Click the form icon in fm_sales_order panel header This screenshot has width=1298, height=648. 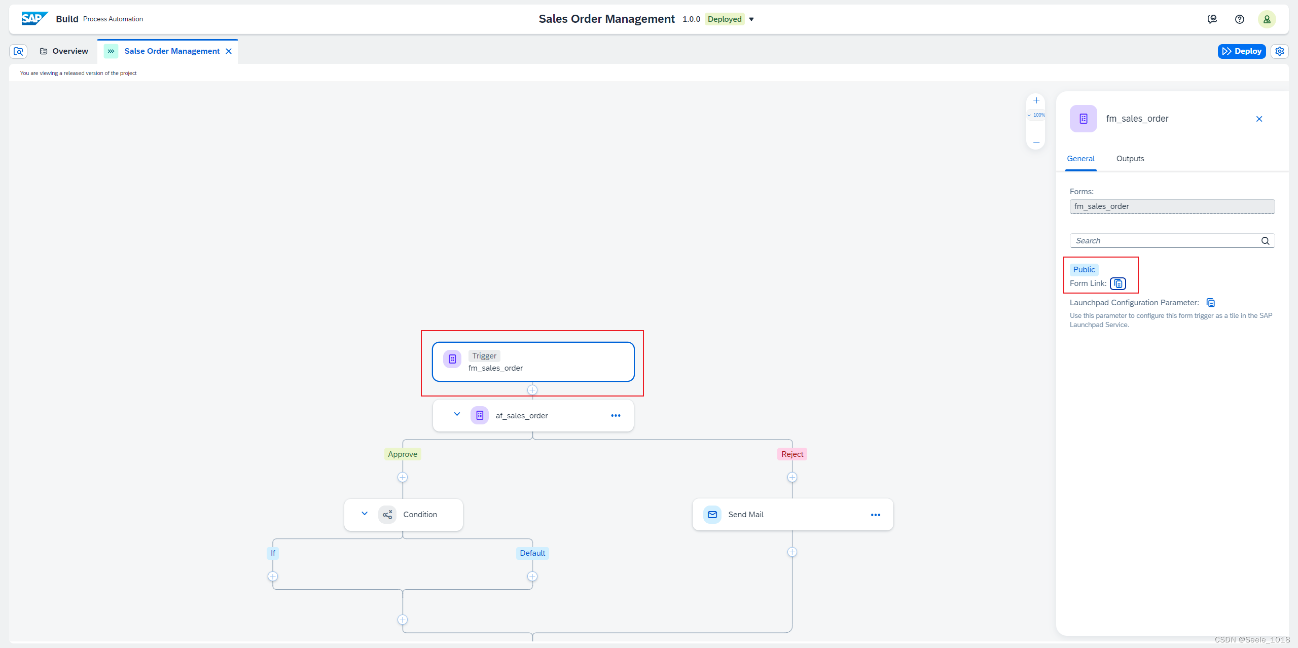1084,119
